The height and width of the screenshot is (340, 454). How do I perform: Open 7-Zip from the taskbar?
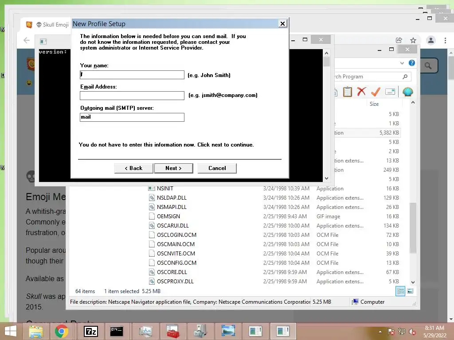point(90,331)
